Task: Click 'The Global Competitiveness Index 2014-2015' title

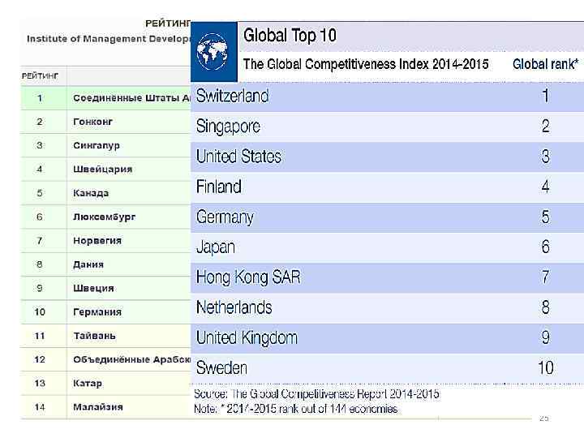Action: 366,64
